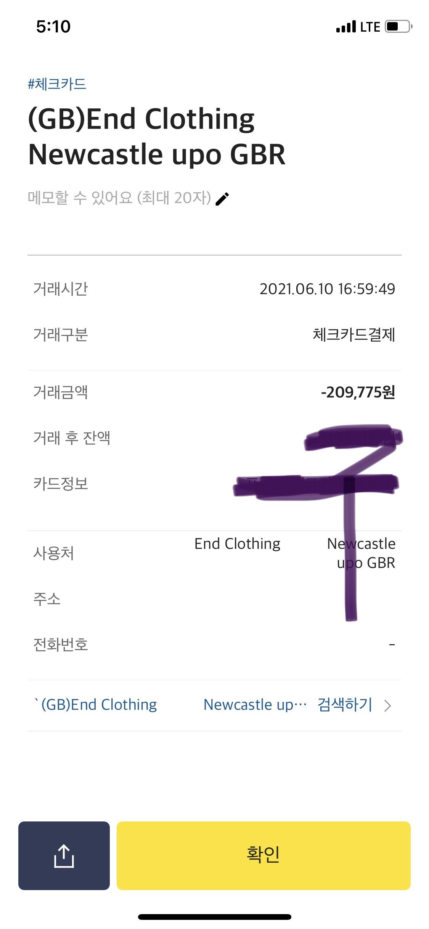Image resolution: width=429 pixels, height=929 pixels.
Task: Tap the 체크카드결제 transaction type value
Action: point(353,335)
